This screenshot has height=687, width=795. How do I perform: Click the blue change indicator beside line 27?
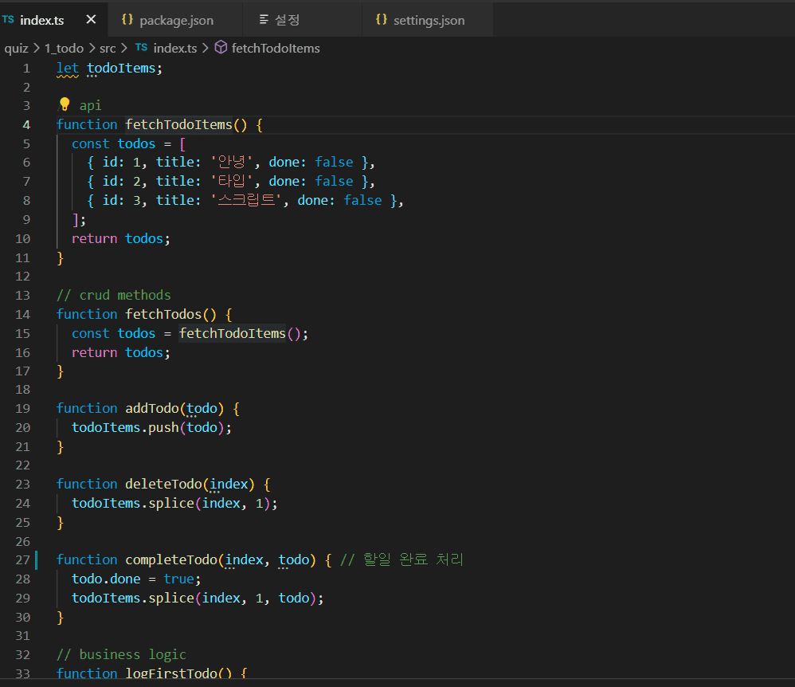37,559
